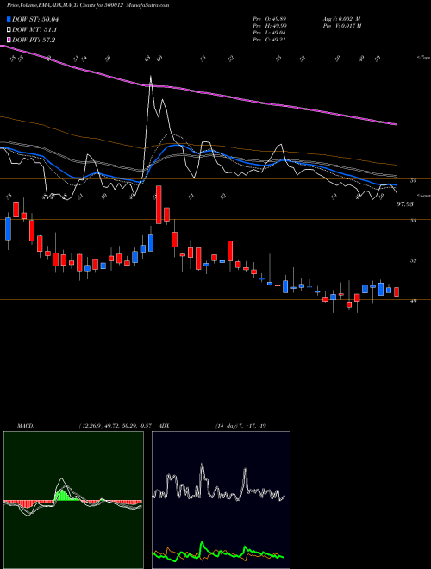Click the 'Pre L: 49.04' value

269,33
